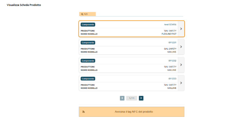
Task: Select the code 011232
Action: coord(172,61)
